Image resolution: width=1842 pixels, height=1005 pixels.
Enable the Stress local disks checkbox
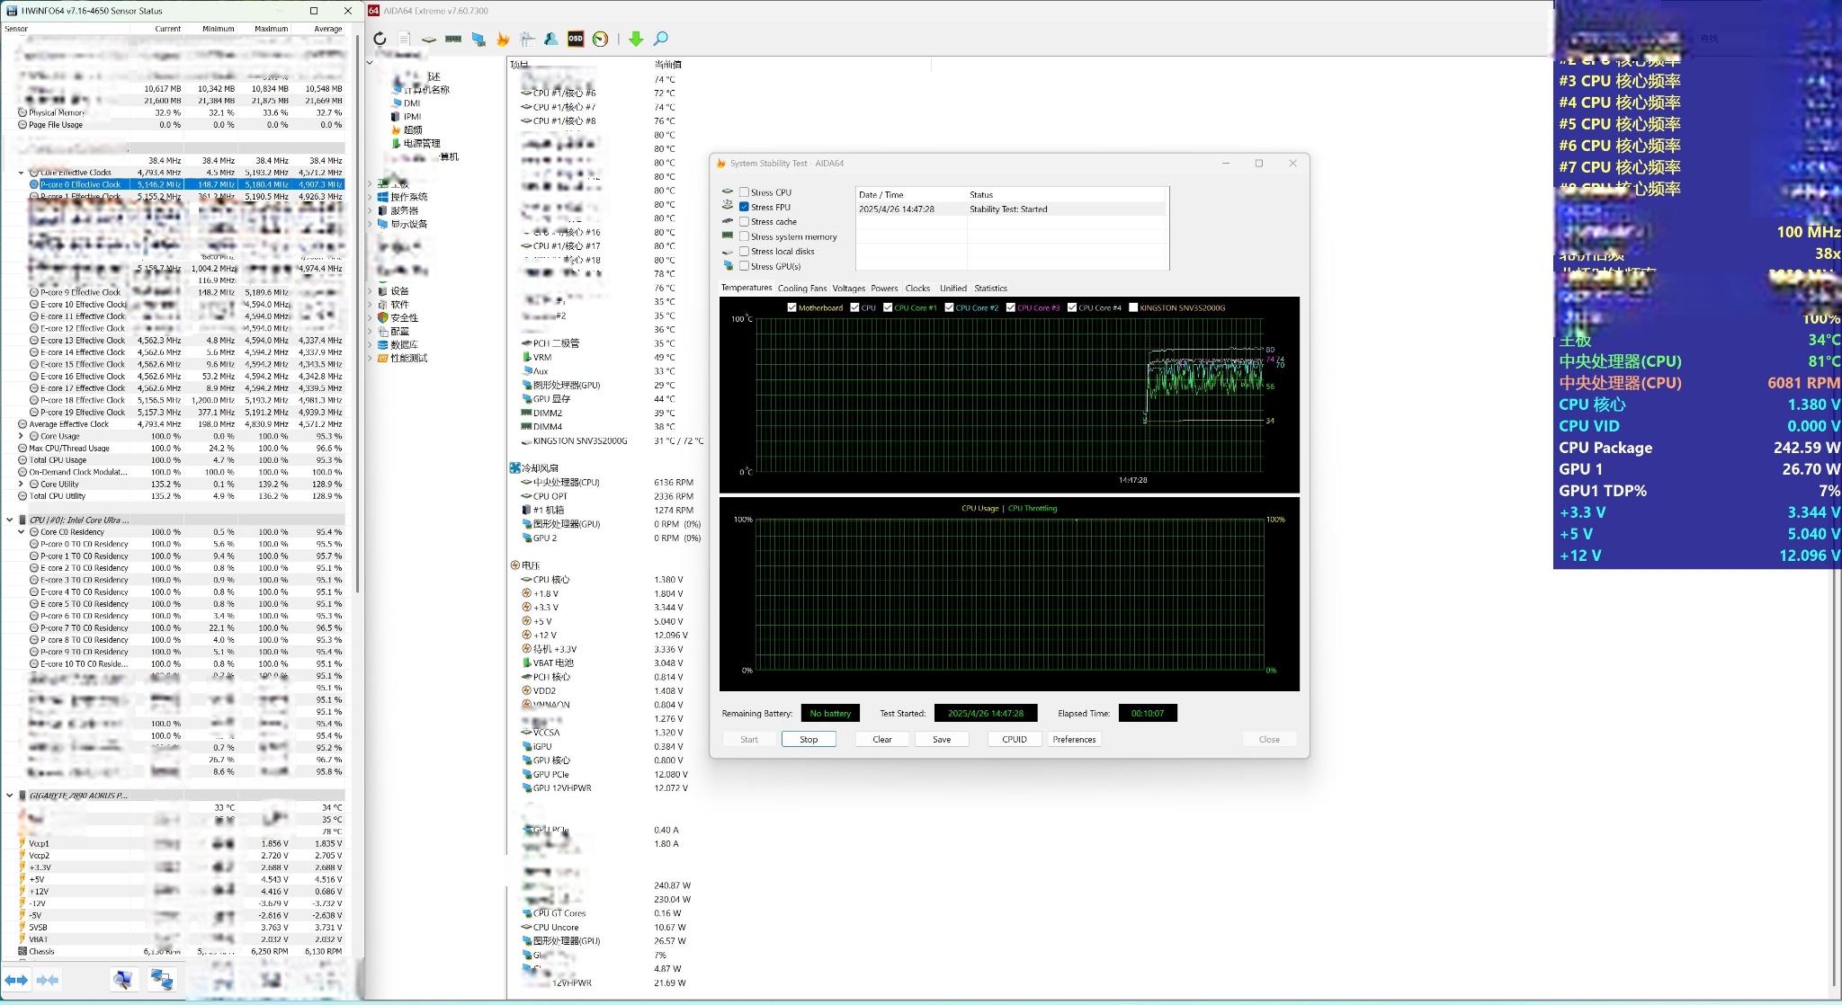744,252
